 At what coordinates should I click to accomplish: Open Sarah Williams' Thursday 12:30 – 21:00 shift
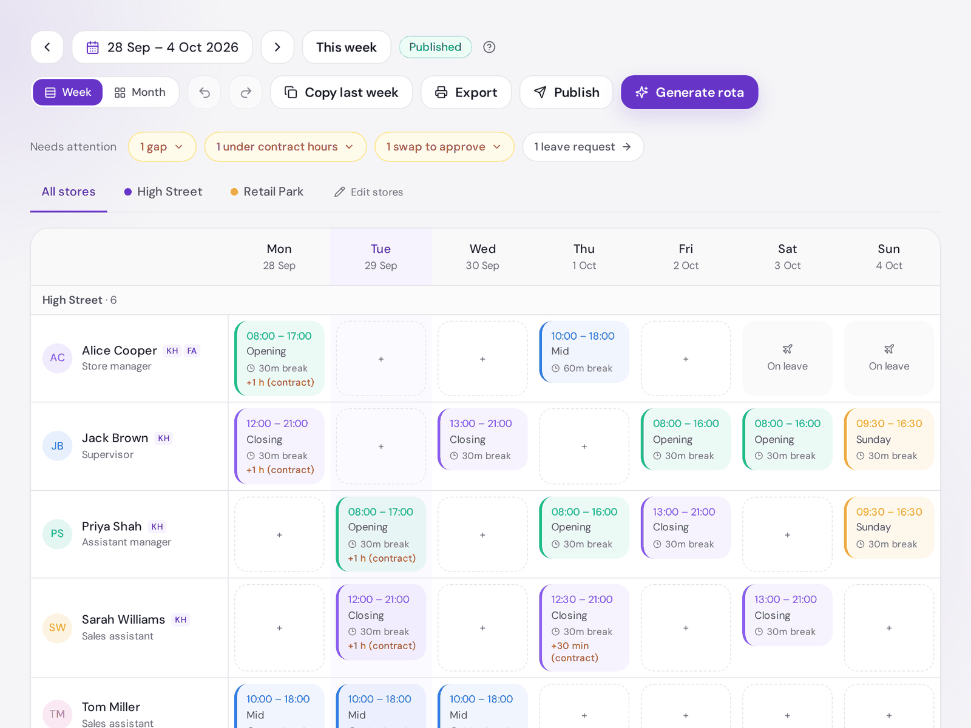pos(584,628)
